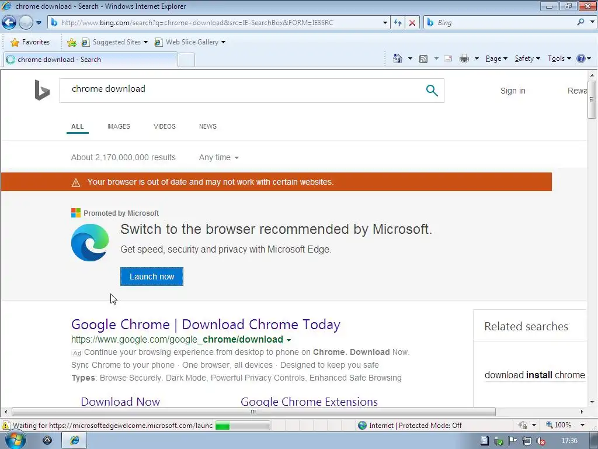Click the greyed Forward navigation button
This screenshot has width=598, height=449.
[x=26, y=23]
